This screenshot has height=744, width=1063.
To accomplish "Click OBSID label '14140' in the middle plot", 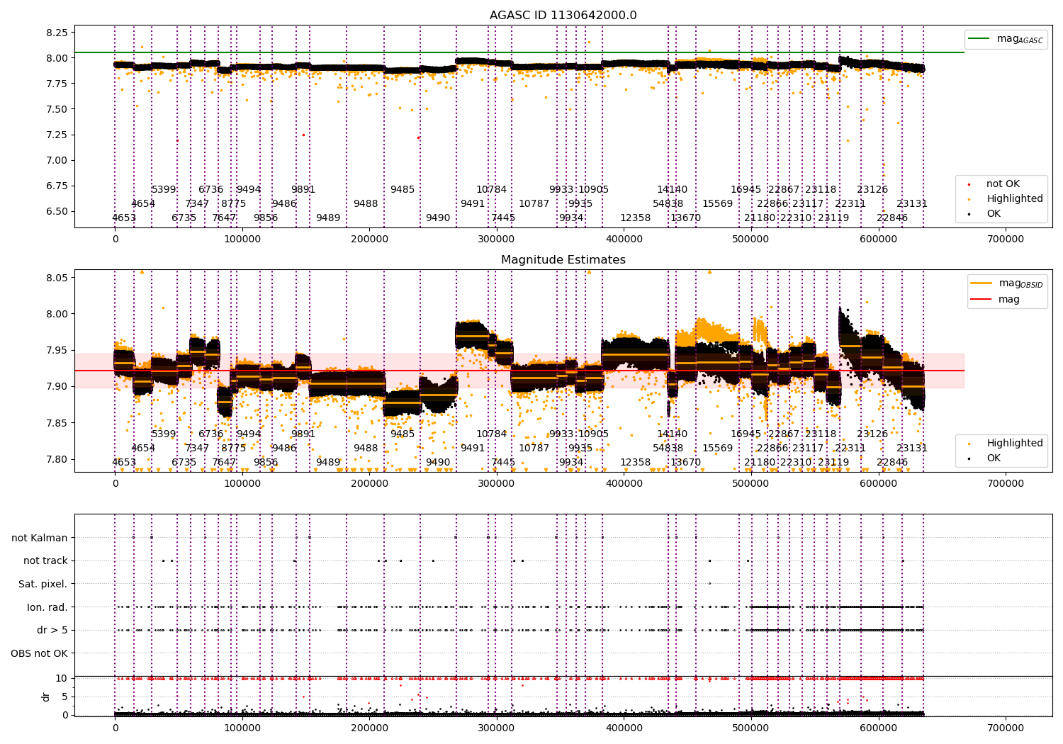I will point(673,434).
